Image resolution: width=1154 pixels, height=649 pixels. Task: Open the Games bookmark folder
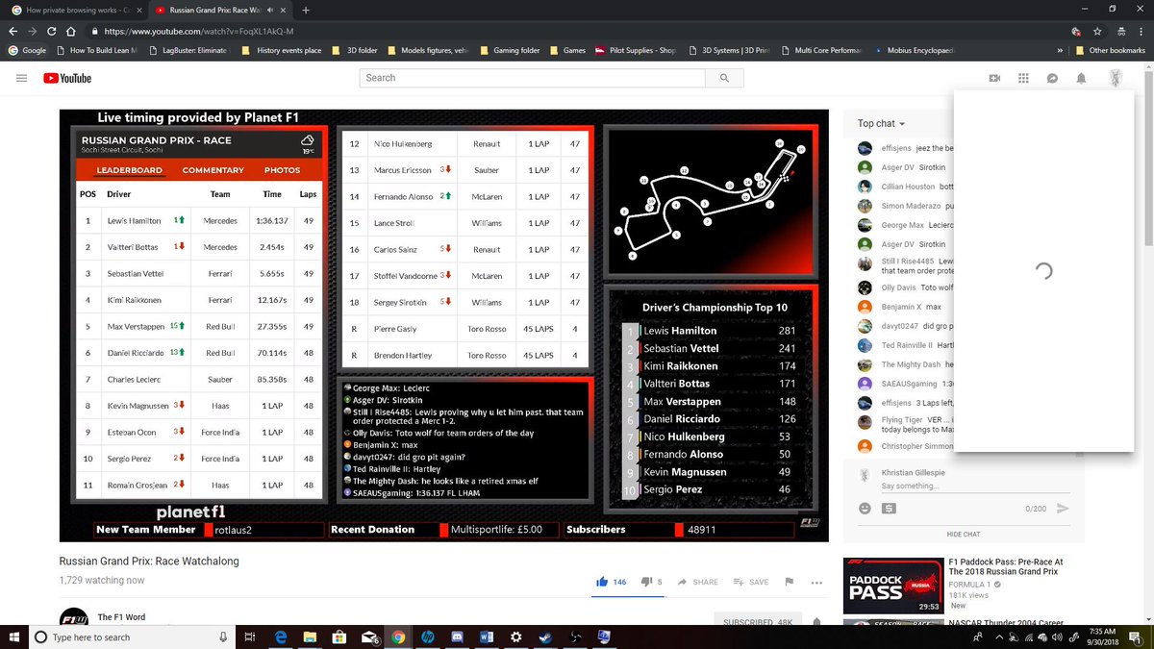(x=566, y=50)
